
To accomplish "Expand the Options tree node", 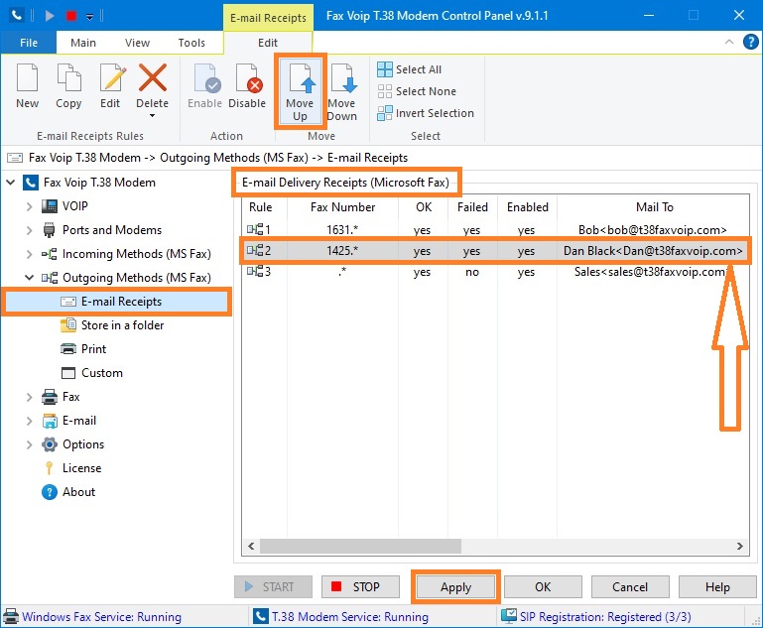I will pos(29,444).
